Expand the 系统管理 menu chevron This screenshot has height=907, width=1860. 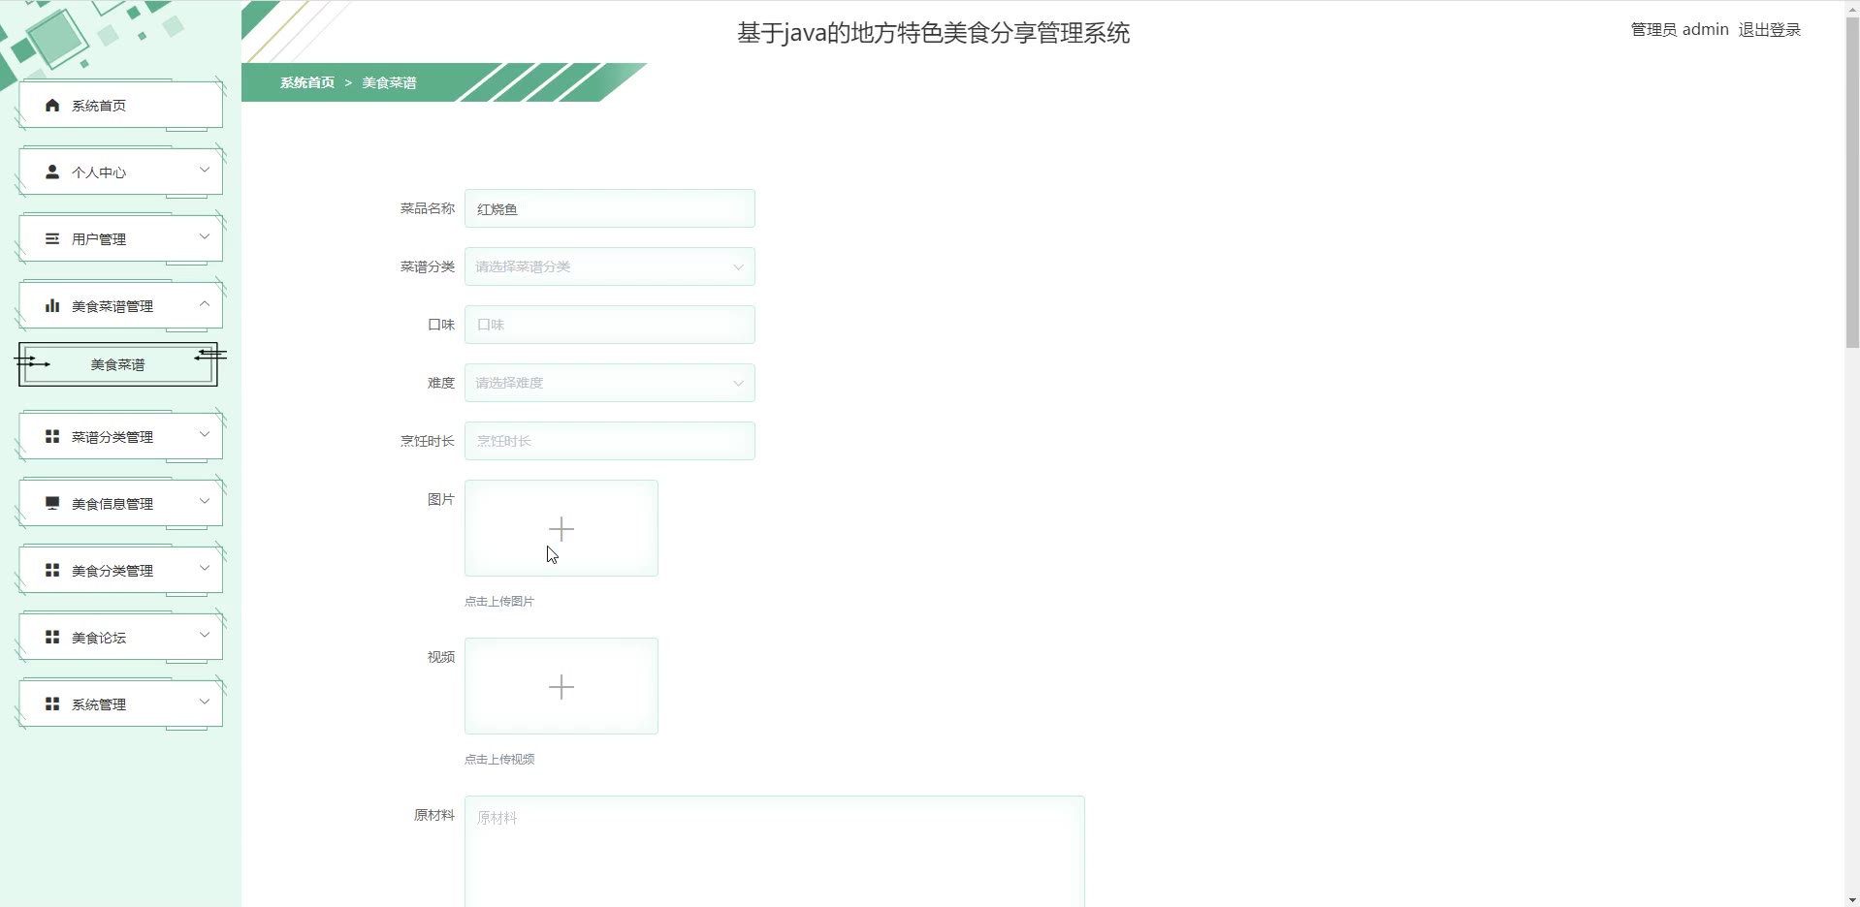click(205, 702)
